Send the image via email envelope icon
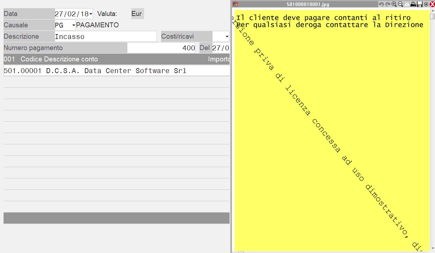Viewport: 435px width, 253px height. coord(407,4)
